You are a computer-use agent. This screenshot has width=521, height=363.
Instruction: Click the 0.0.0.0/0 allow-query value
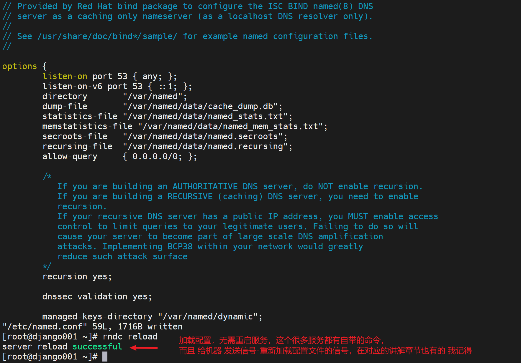(157, 156)
